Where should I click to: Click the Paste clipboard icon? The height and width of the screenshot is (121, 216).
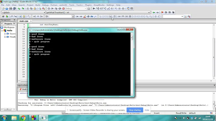[x=35, y=8]
